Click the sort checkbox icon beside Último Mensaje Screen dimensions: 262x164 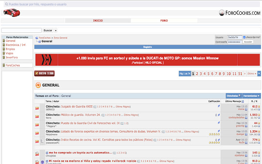[243, 101]
